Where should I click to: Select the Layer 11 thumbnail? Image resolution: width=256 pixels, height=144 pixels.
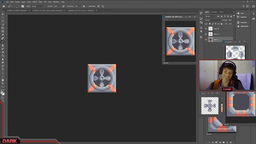(x=210, y=34)
